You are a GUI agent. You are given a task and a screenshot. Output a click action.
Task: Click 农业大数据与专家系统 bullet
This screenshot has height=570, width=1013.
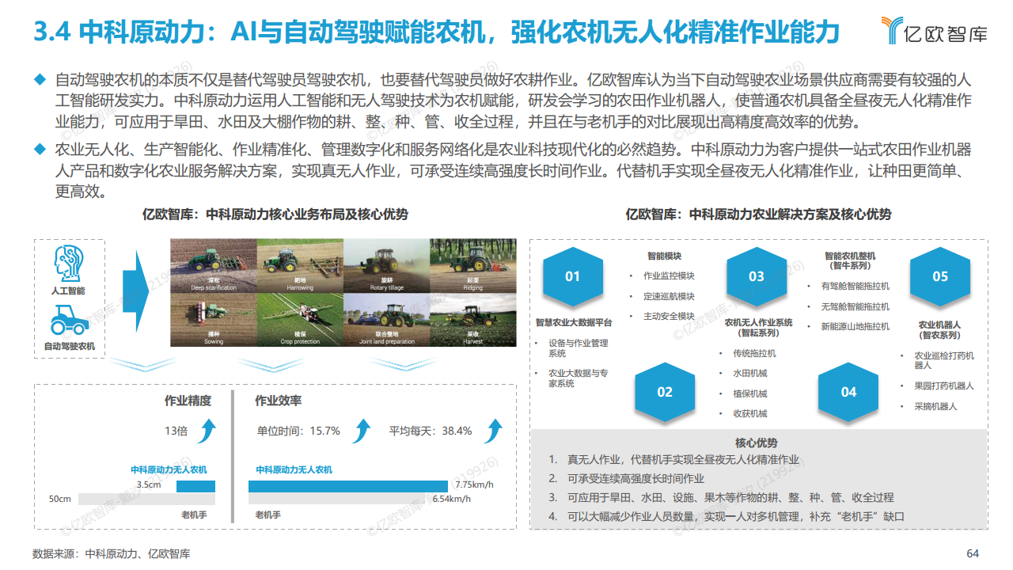[578, 378]
